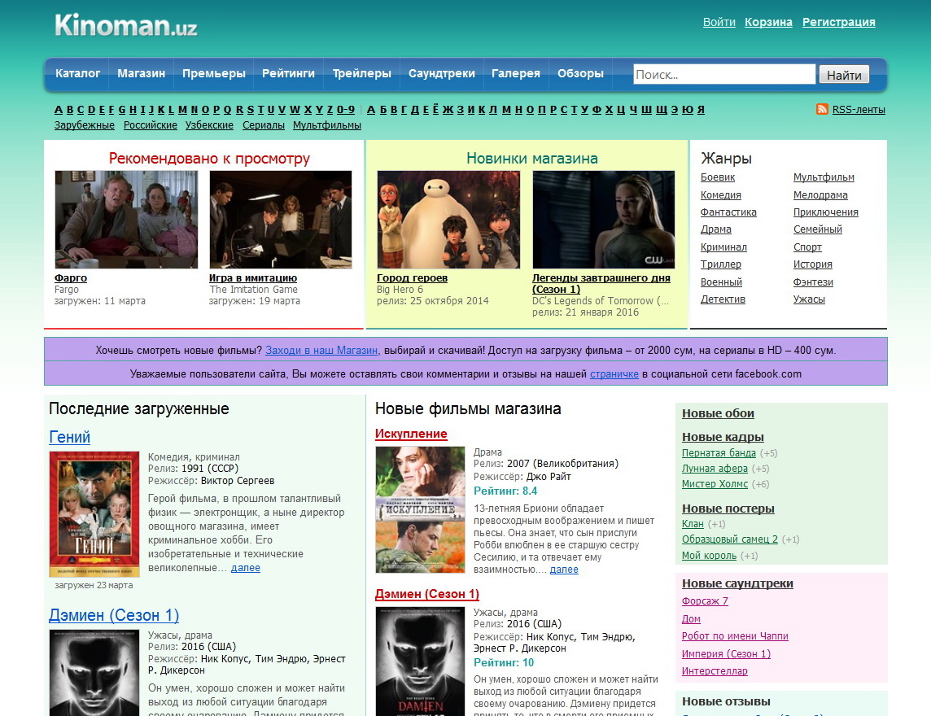Open the Форсаж 7 soundtrack link

(x=705, y=600)
